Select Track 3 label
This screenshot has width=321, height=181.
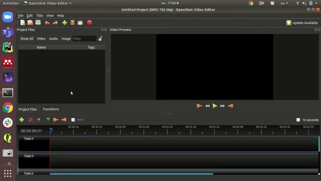pyautogui.click(x=29, y=156)
